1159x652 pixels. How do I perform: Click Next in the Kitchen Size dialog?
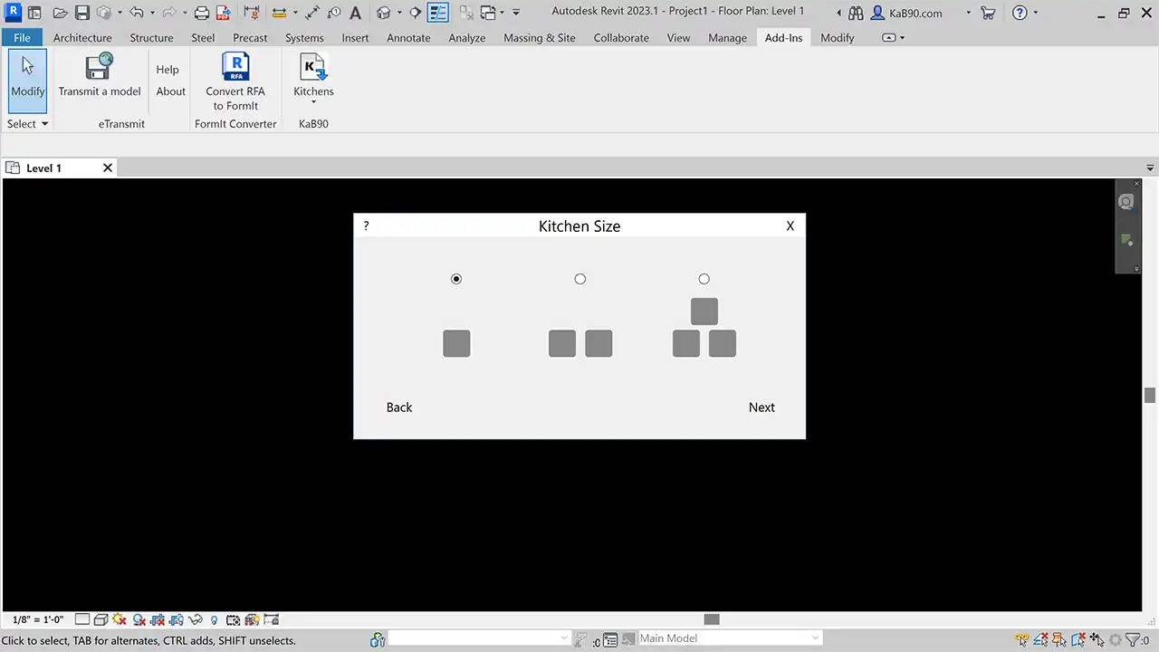761,407
